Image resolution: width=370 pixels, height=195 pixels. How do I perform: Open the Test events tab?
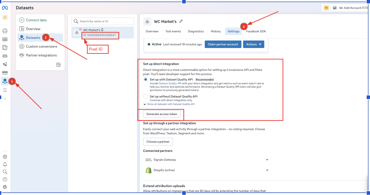(173, 31)
